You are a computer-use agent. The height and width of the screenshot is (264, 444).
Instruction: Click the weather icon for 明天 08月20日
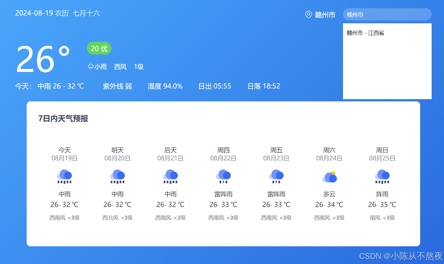(x=118, y=176)
